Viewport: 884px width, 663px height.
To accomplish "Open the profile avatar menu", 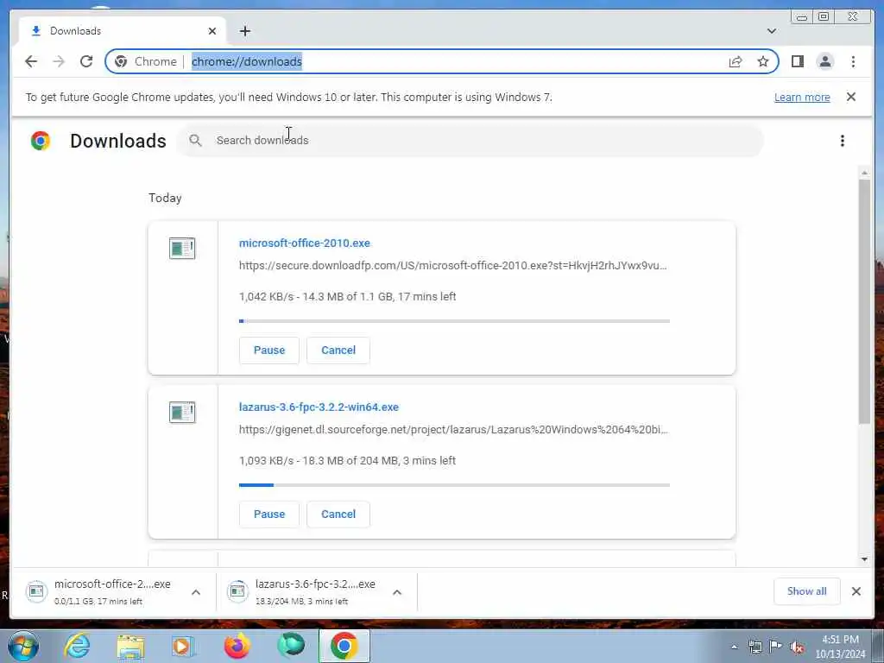I will tap(824, 61).
